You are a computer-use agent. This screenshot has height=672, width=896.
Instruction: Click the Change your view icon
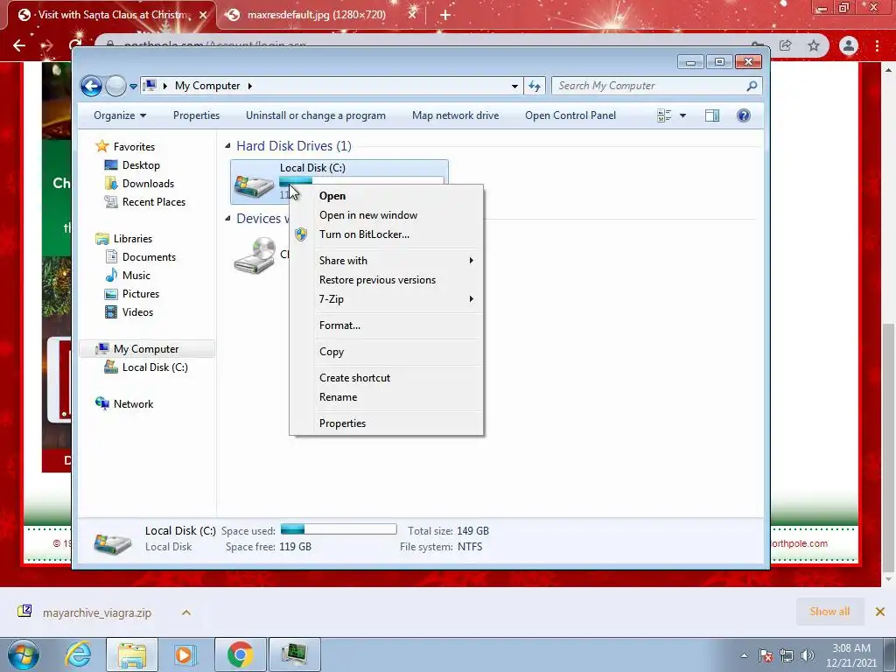coord(664,116)
